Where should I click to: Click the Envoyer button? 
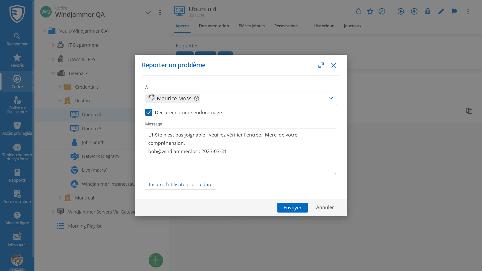point(292,208)
